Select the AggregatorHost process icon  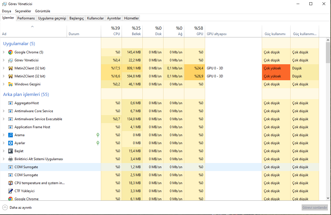(11, 103)
